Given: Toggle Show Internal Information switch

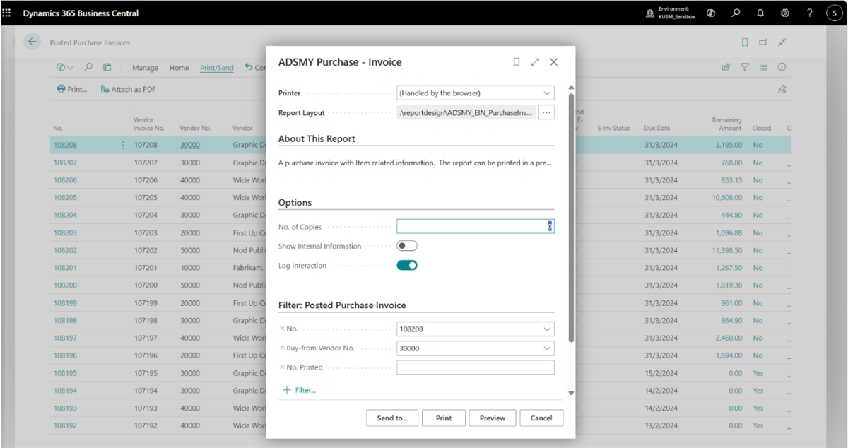Looking at the screenshot, I should pos(407,246).
